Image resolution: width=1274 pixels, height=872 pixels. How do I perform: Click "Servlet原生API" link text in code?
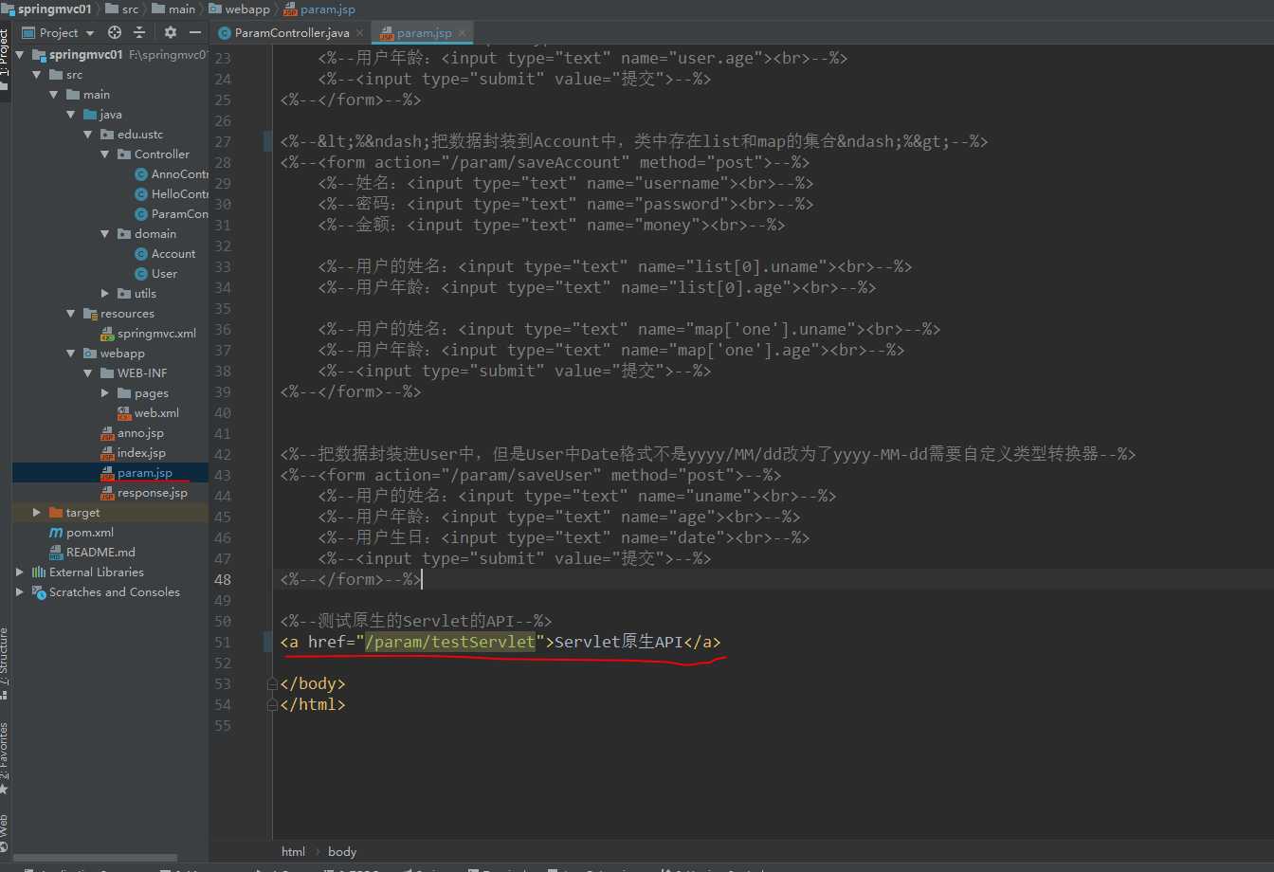point(619,642)
